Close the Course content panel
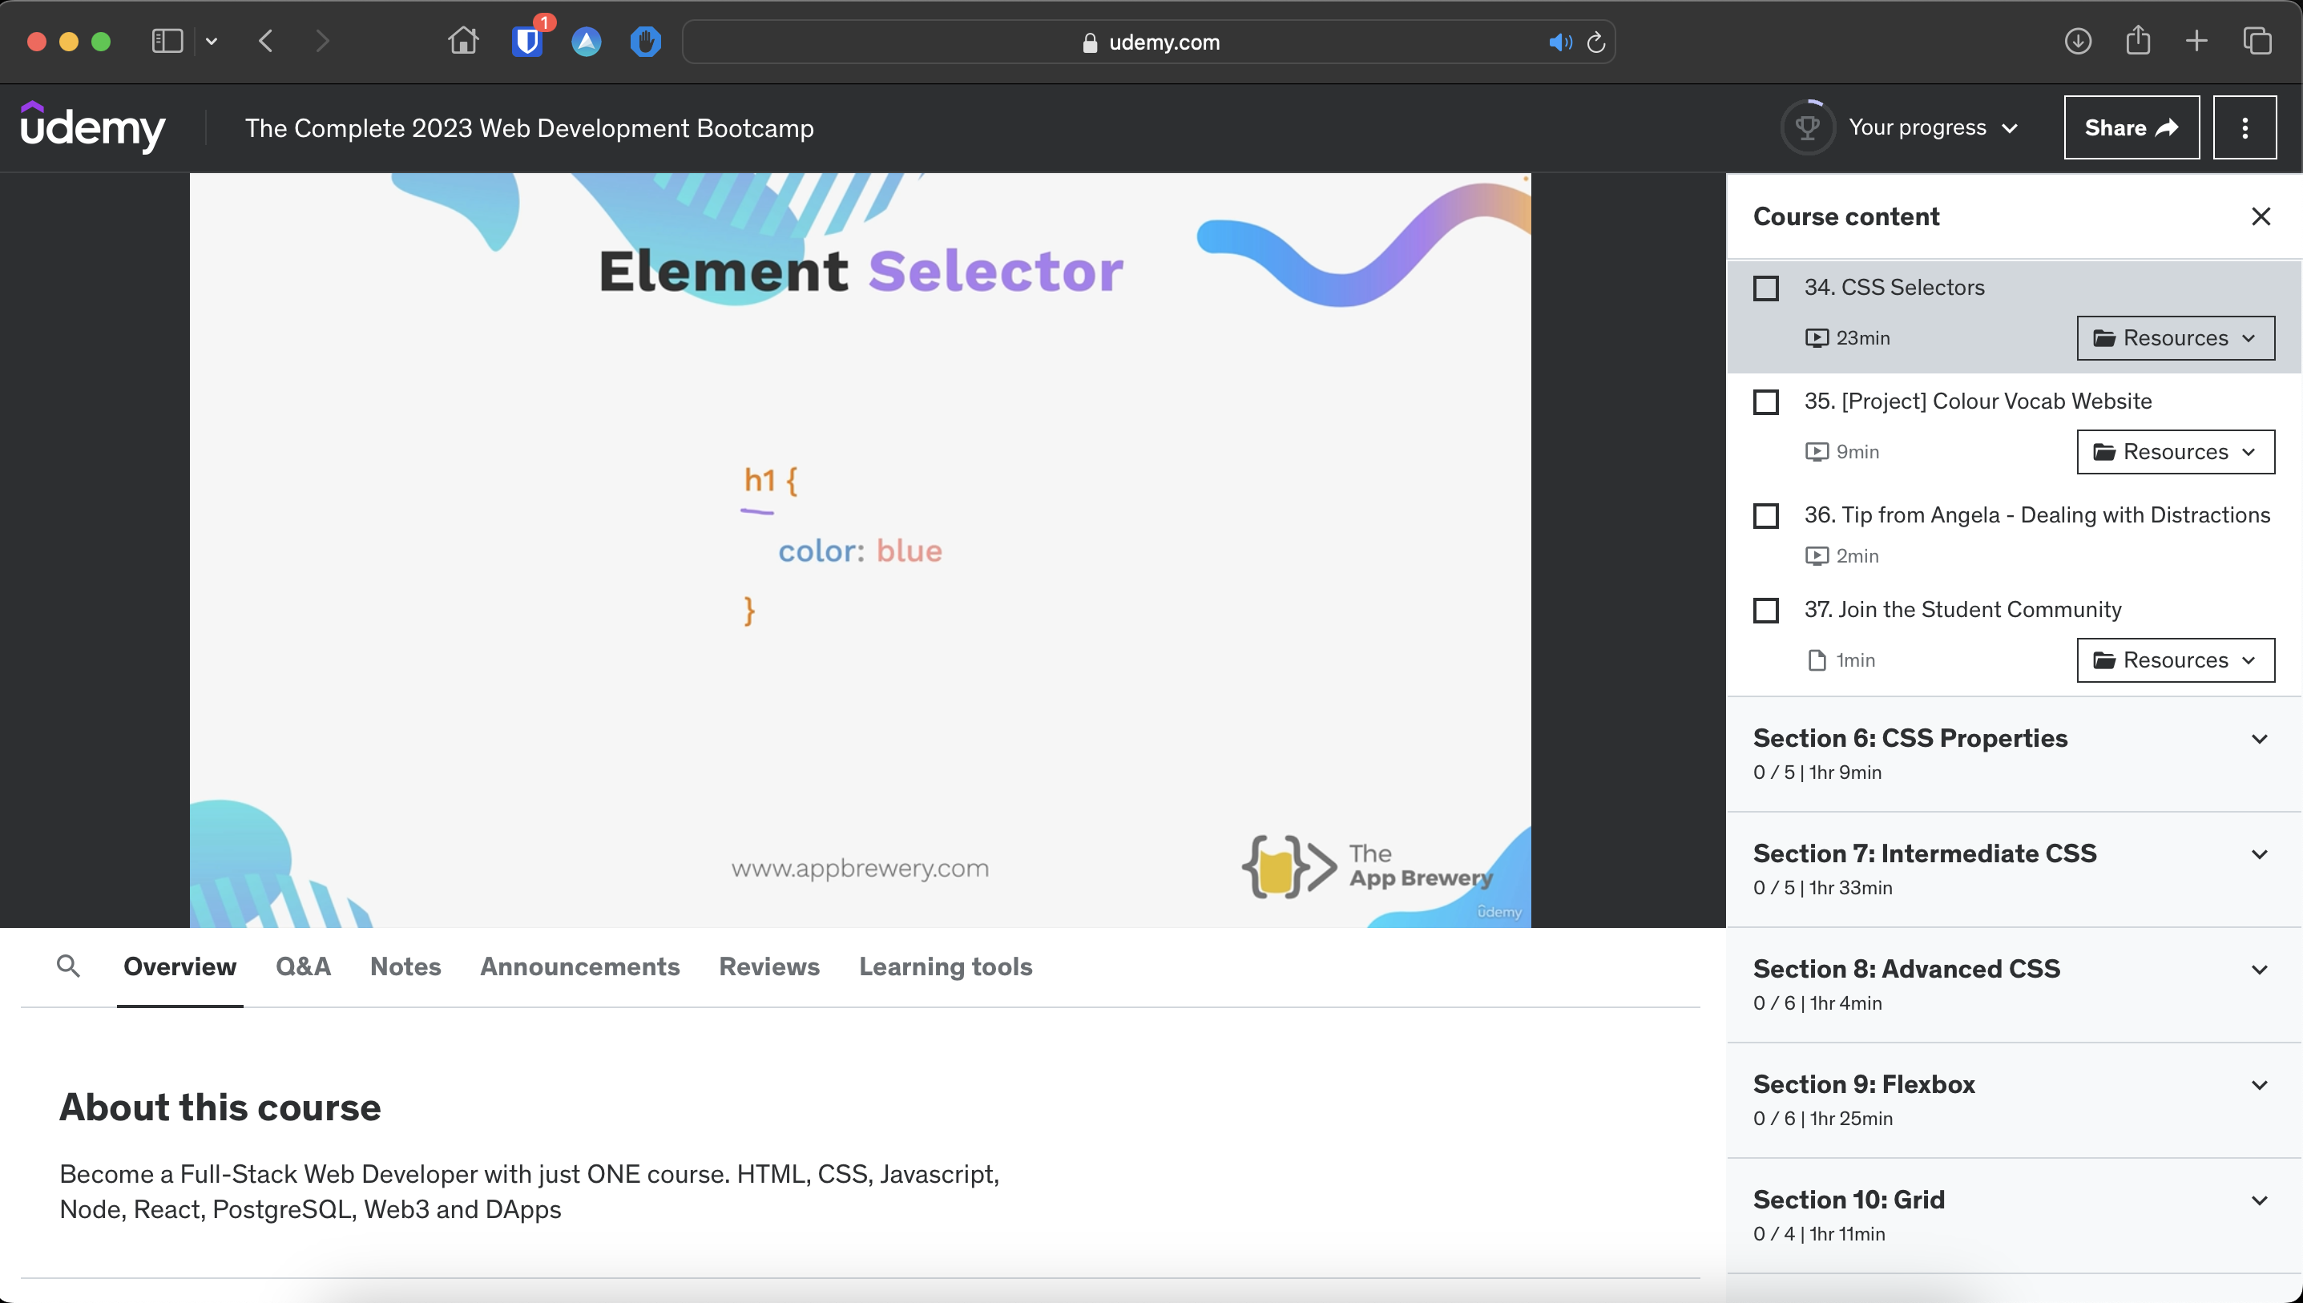 (x=2260, y=216)
